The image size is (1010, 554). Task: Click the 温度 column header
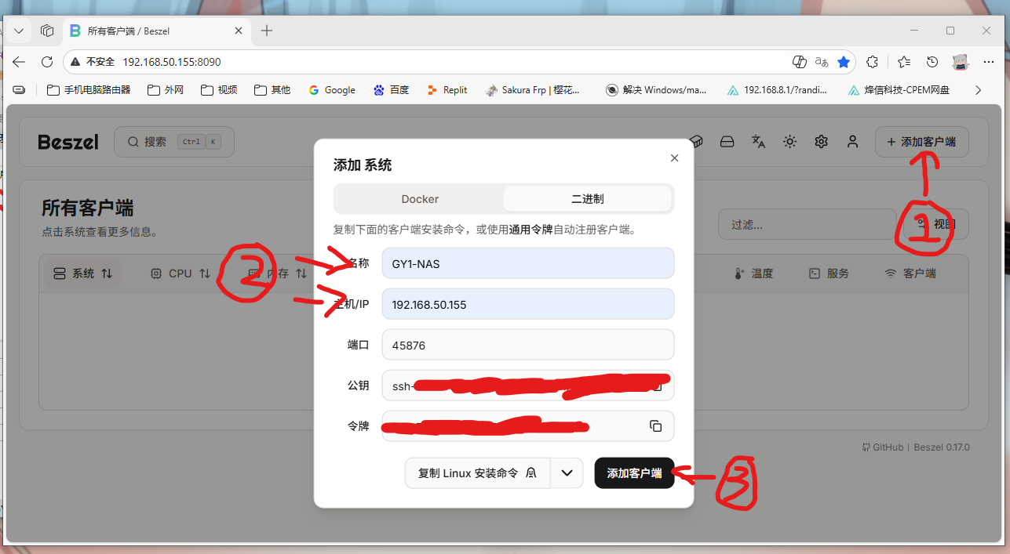753,273
